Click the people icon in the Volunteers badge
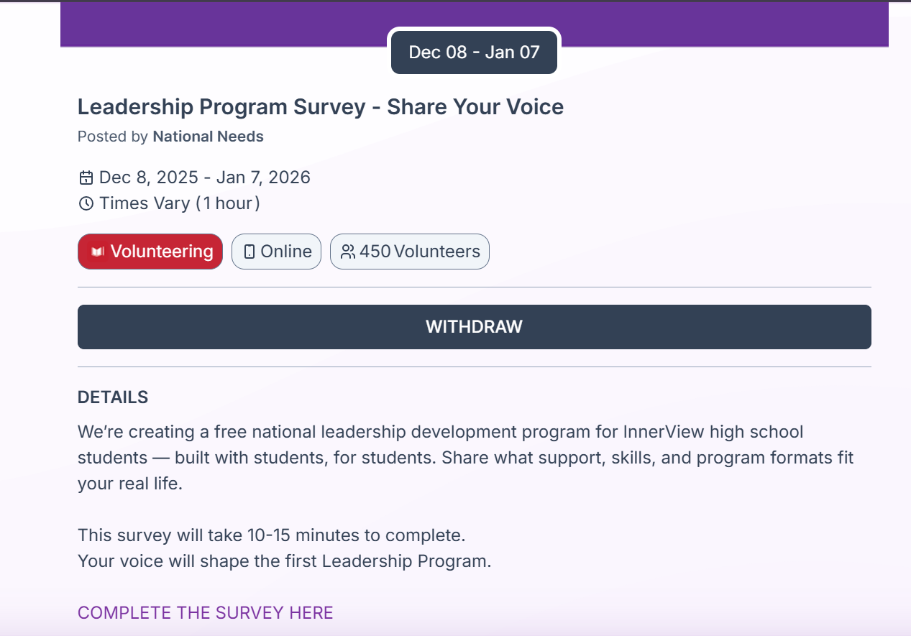Image resolution: width=911 pixels, height=636 pixels. [x=348, y=252]
